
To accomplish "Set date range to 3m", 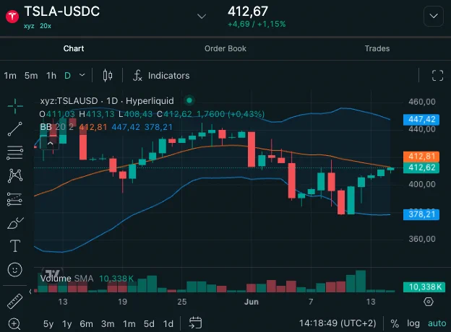I will (108, 324).
